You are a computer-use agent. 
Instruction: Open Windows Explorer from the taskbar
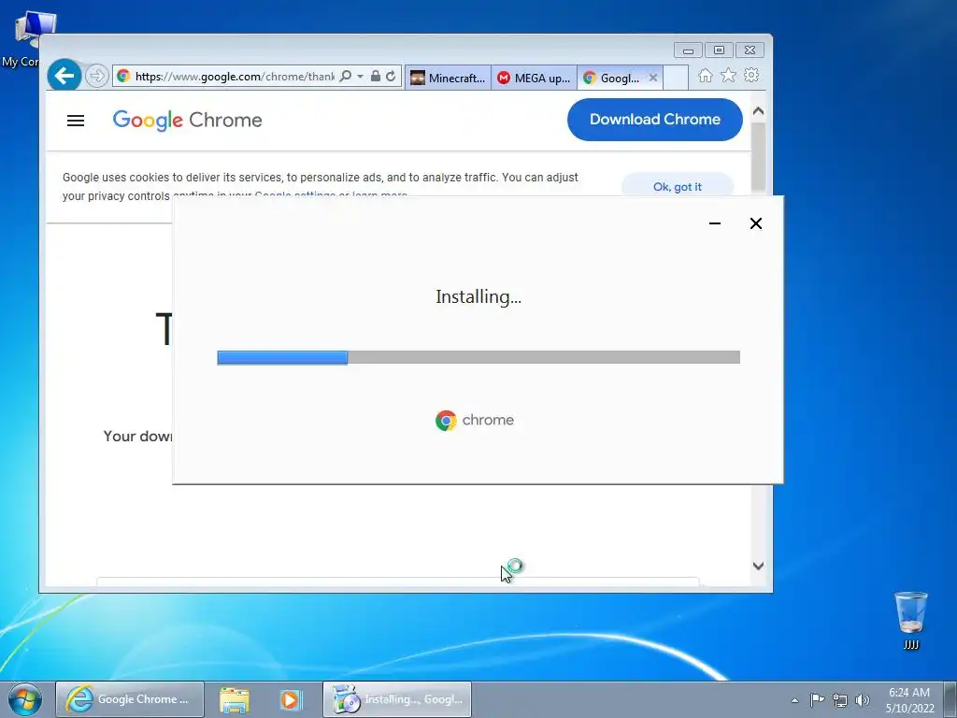pyautogui.click(x=235, y=699)
